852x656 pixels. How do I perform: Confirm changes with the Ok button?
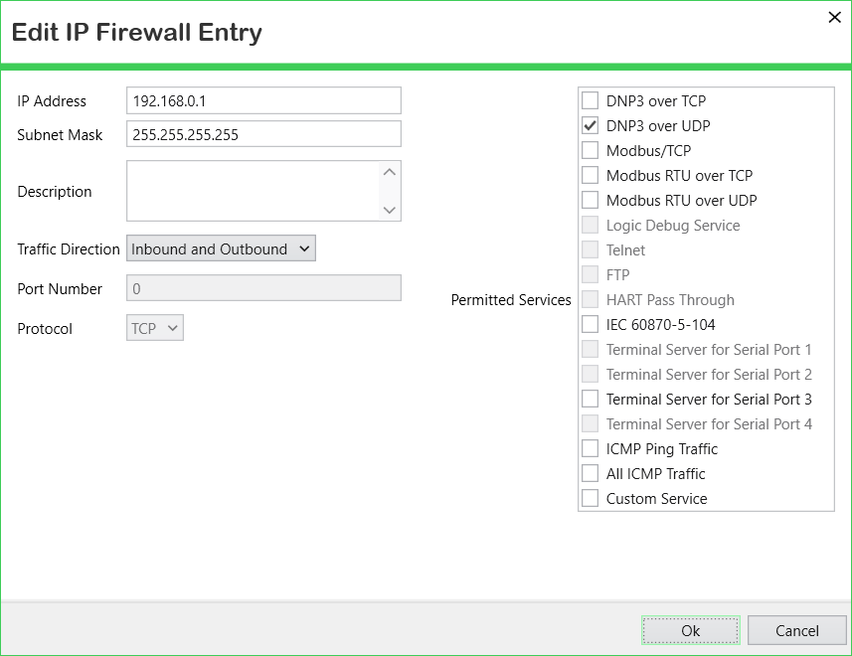pyautogui.click(x=691, y=630)
